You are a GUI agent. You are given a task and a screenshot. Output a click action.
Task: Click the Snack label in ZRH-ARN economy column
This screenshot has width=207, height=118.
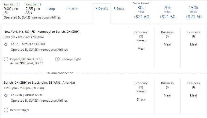coord(141,99)
